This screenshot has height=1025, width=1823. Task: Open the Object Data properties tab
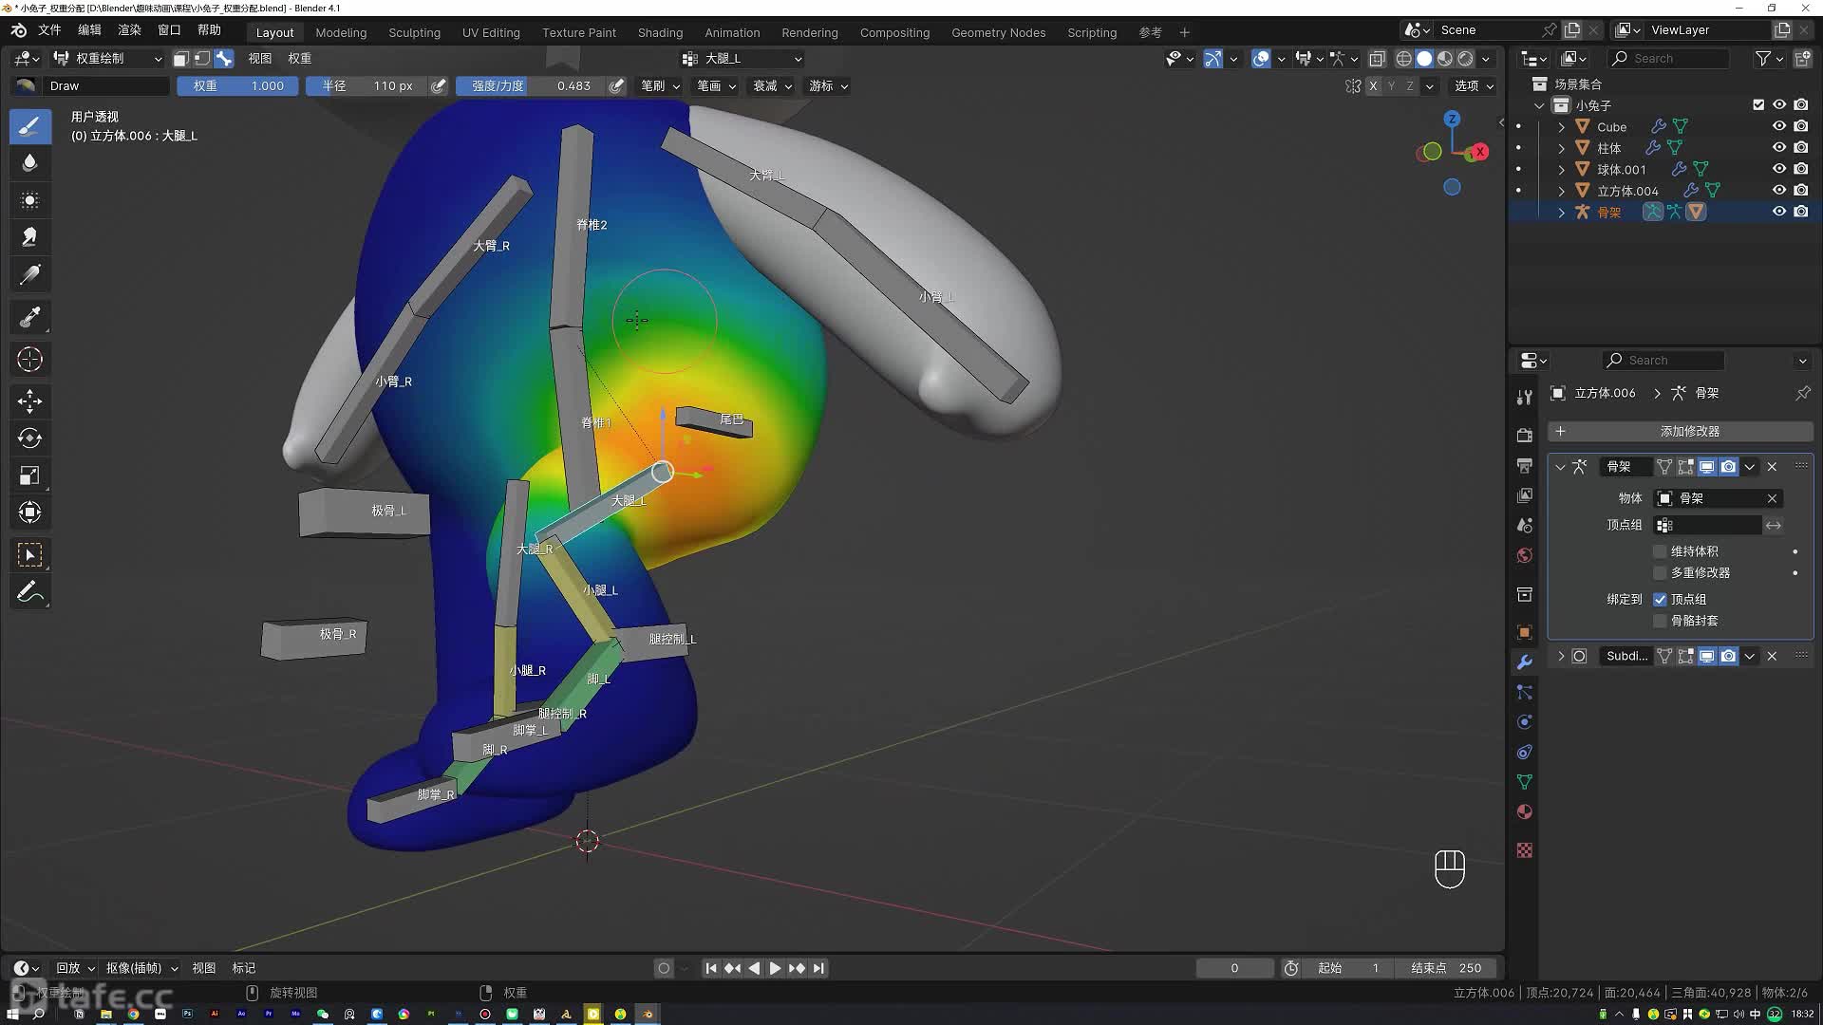(1524, 782)
